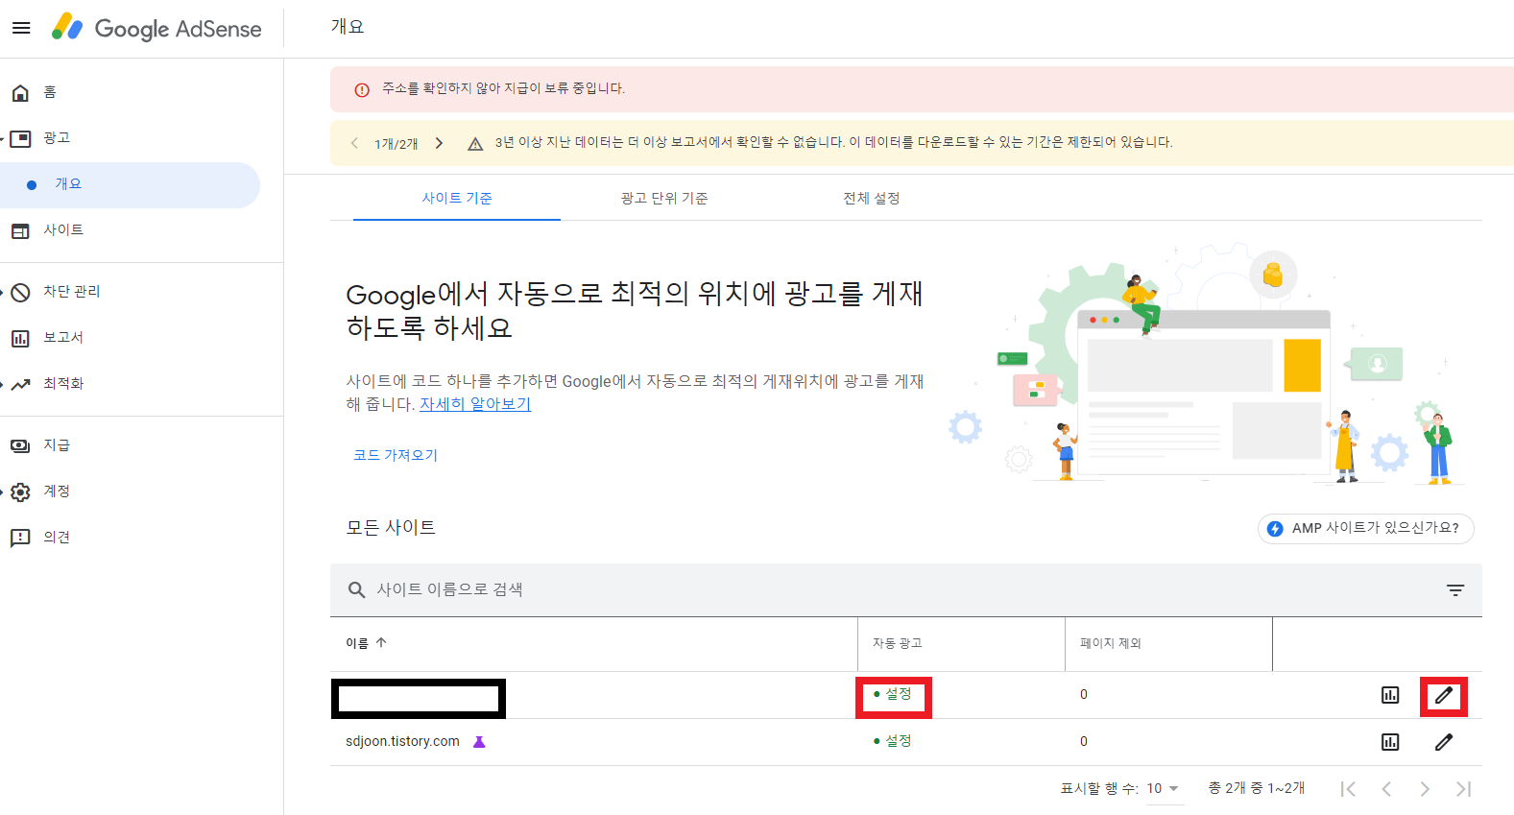Click the warning triangle in data notice
The width and height of the screenshot is (1514, 815).
click(x=474, y=143)
